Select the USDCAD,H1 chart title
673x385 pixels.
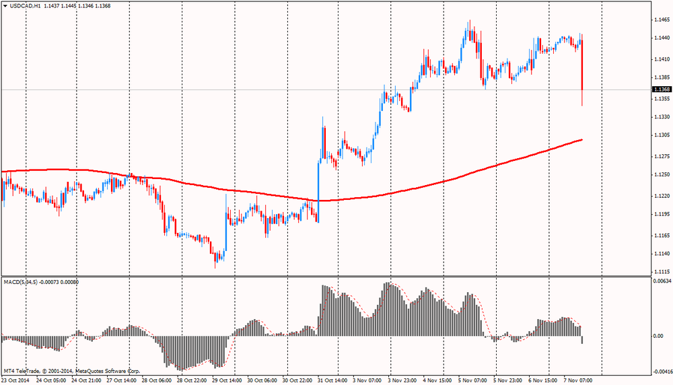tap(25, 6)
